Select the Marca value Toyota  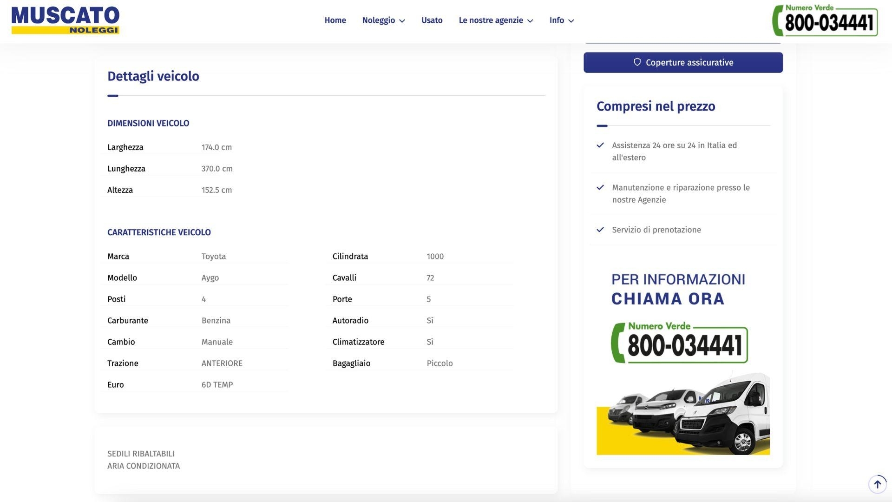214,257
